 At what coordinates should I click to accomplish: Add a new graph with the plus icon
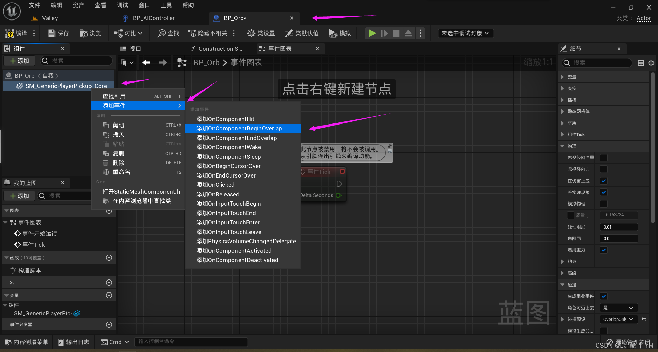point(109,211)
